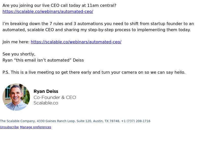
Task: Click 'The Scalable Company' in the footer
Action: pos(18,121)
